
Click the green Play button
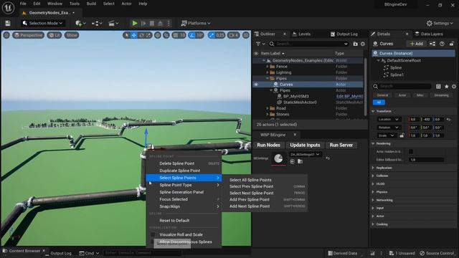pos(135,23)
